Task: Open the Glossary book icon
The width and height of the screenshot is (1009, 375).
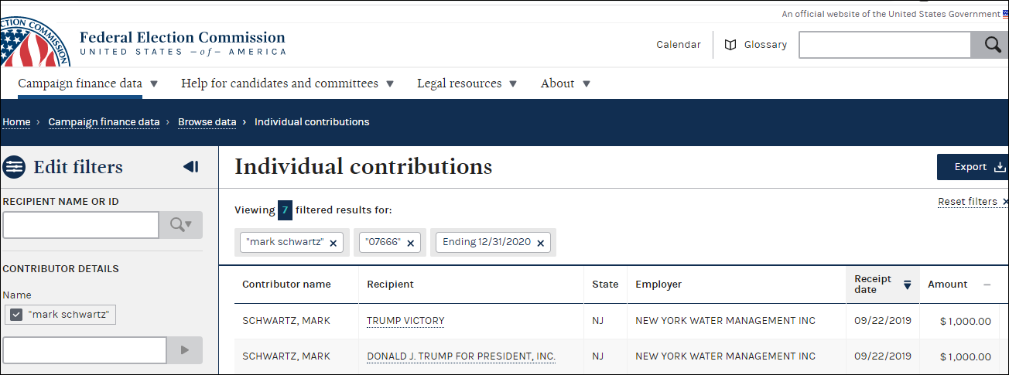Action: point(730,45)
